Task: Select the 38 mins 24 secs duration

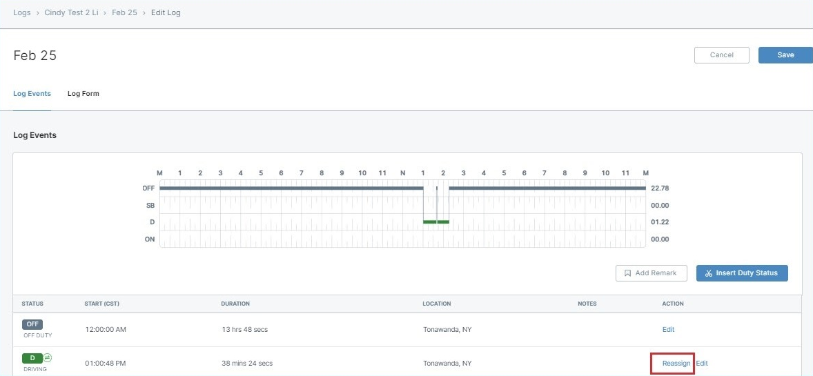Action: click(x=247, y=364)
